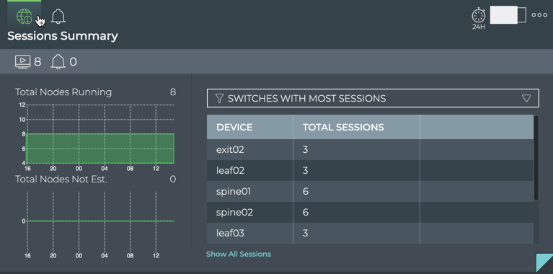The height and width of the screenshot is (274, 553).
Task: Click the table vertical scrollbar
Action: (536, 158)
